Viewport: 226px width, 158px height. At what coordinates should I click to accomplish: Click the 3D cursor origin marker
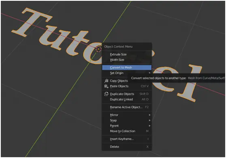click(x=98, y=49)
